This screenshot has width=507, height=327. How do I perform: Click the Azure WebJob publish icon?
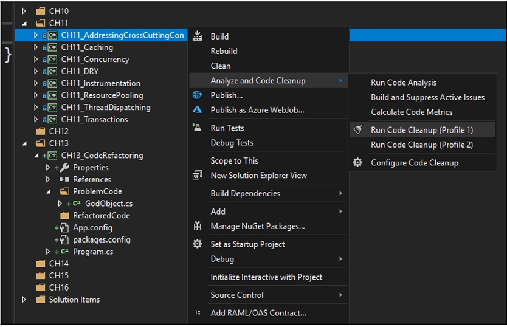(197, 110)
